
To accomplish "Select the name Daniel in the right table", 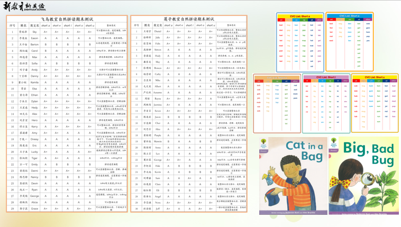I will pos(158,31).
